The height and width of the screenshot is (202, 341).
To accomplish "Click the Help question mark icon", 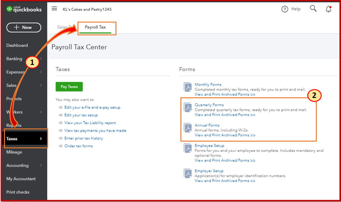I will click(x=285, y=9).
